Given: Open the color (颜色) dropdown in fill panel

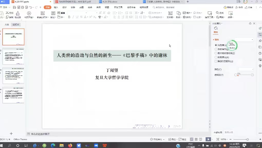Looking at the screenshot, I should [x=246, y=69].
